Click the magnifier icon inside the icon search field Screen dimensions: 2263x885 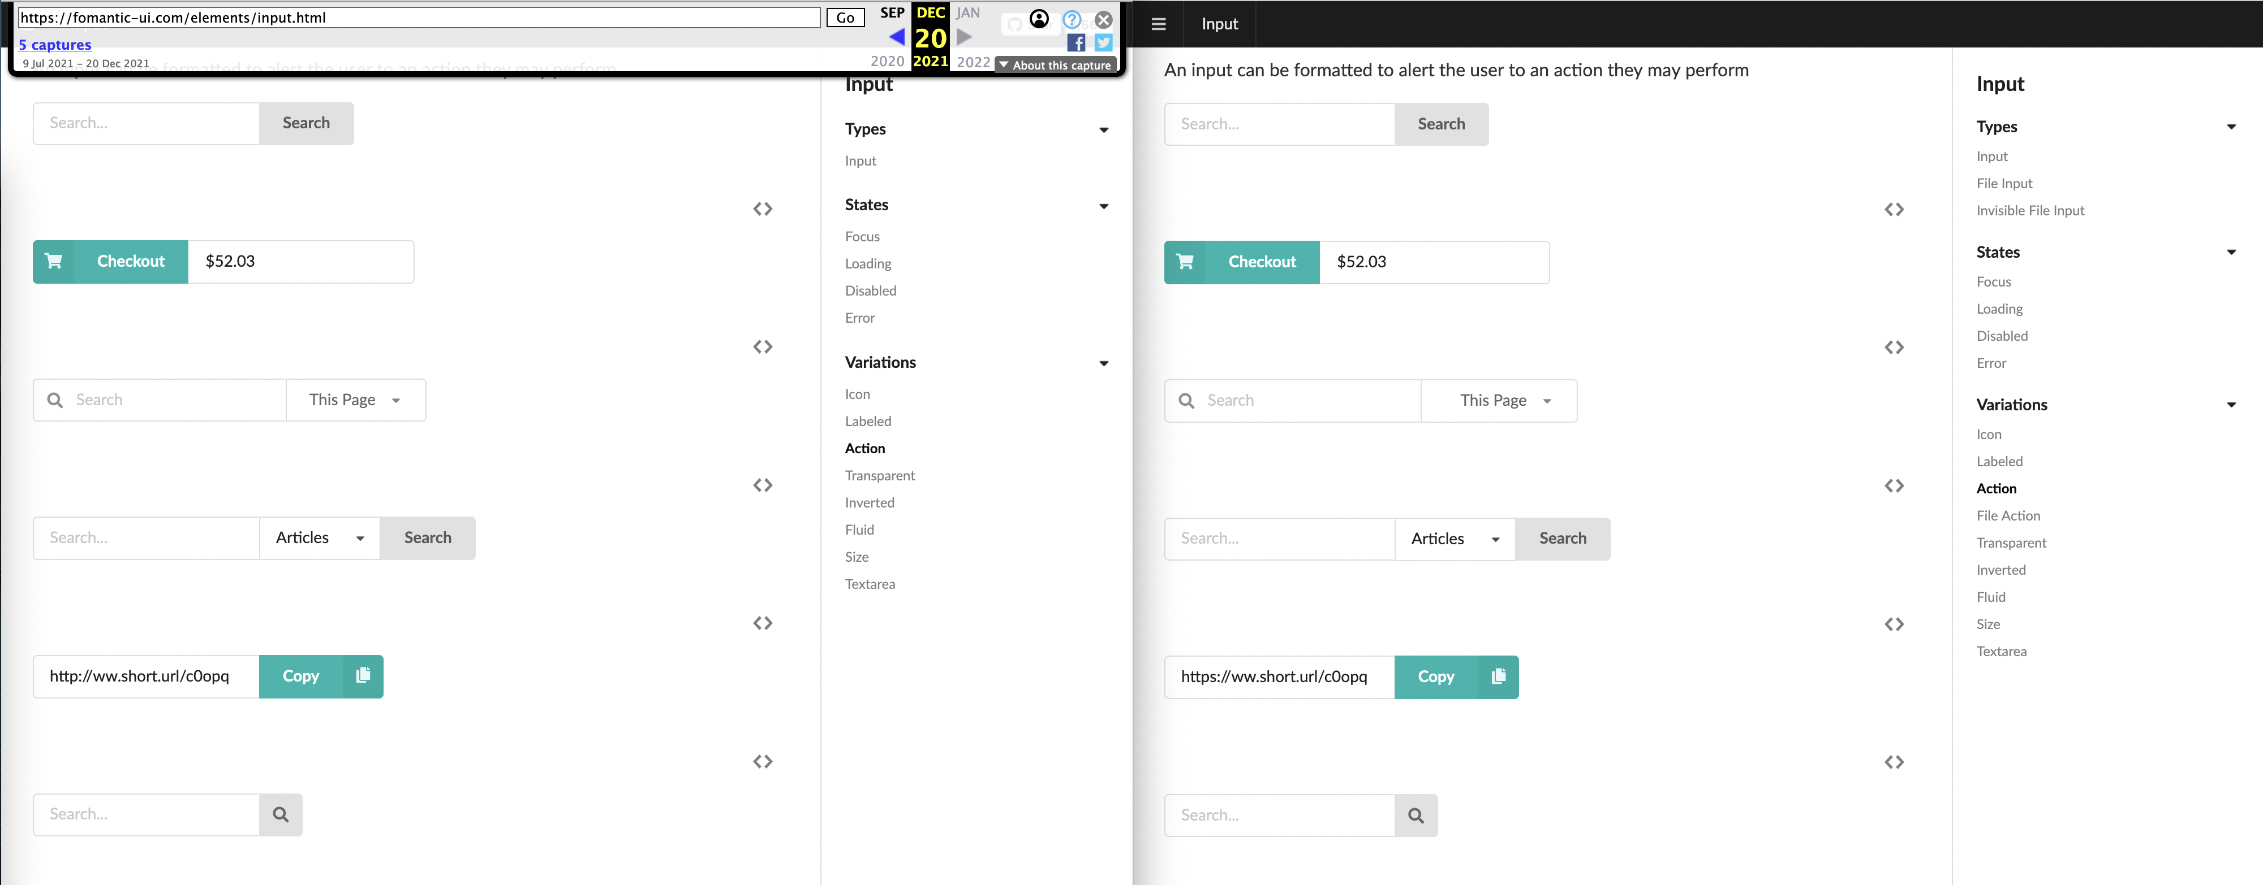(x=55, y=399)
